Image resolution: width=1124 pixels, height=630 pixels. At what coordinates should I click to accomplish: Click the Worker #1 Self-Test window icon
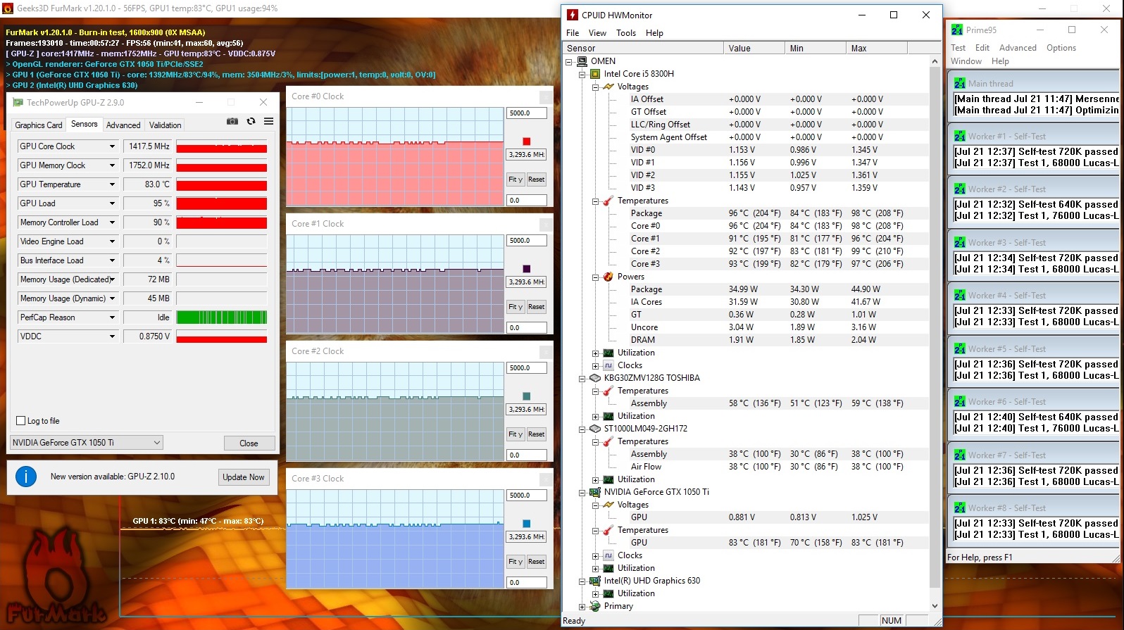pyautogui.click(x=960, y=136)
